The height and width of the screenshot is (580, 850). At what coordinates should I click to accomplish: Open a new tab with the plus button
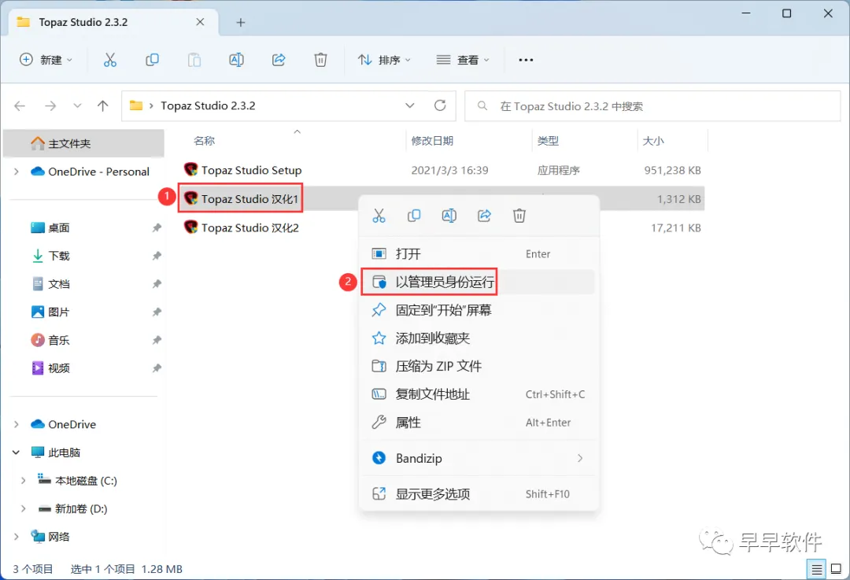[x=241, y=22]
